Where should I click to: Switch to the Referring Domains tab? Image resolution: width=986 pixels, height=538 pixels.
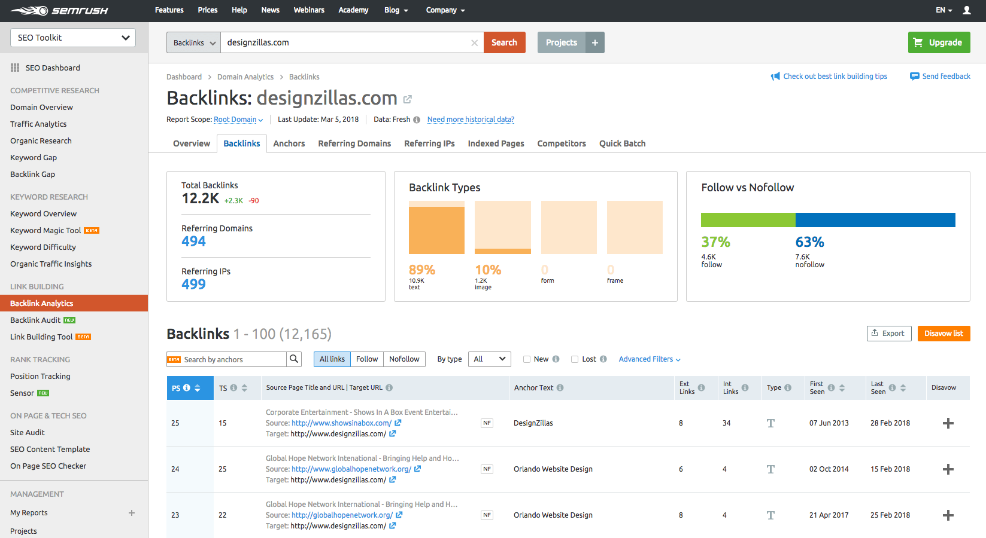click(x=354, y=143)
